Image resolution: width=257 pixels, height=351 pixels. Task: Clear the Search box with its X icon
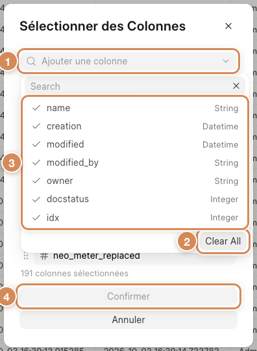[236, 86]
